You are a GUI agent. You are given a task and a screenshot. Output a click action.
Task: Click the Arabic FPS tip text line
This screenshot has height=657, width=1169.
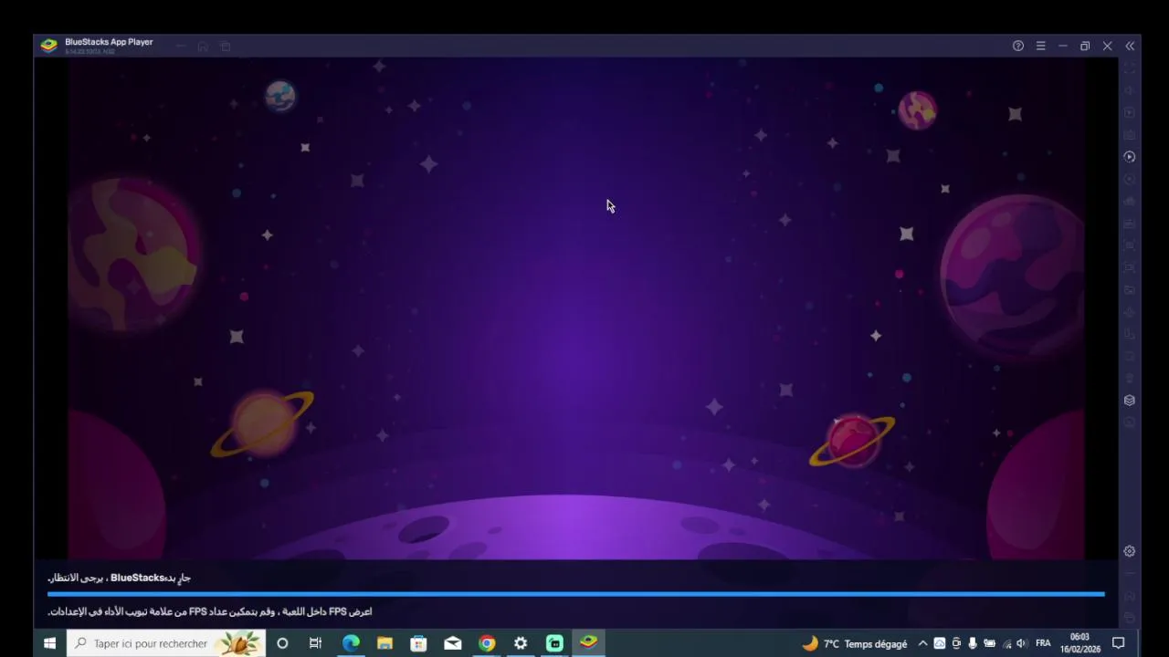click(210, 611)
